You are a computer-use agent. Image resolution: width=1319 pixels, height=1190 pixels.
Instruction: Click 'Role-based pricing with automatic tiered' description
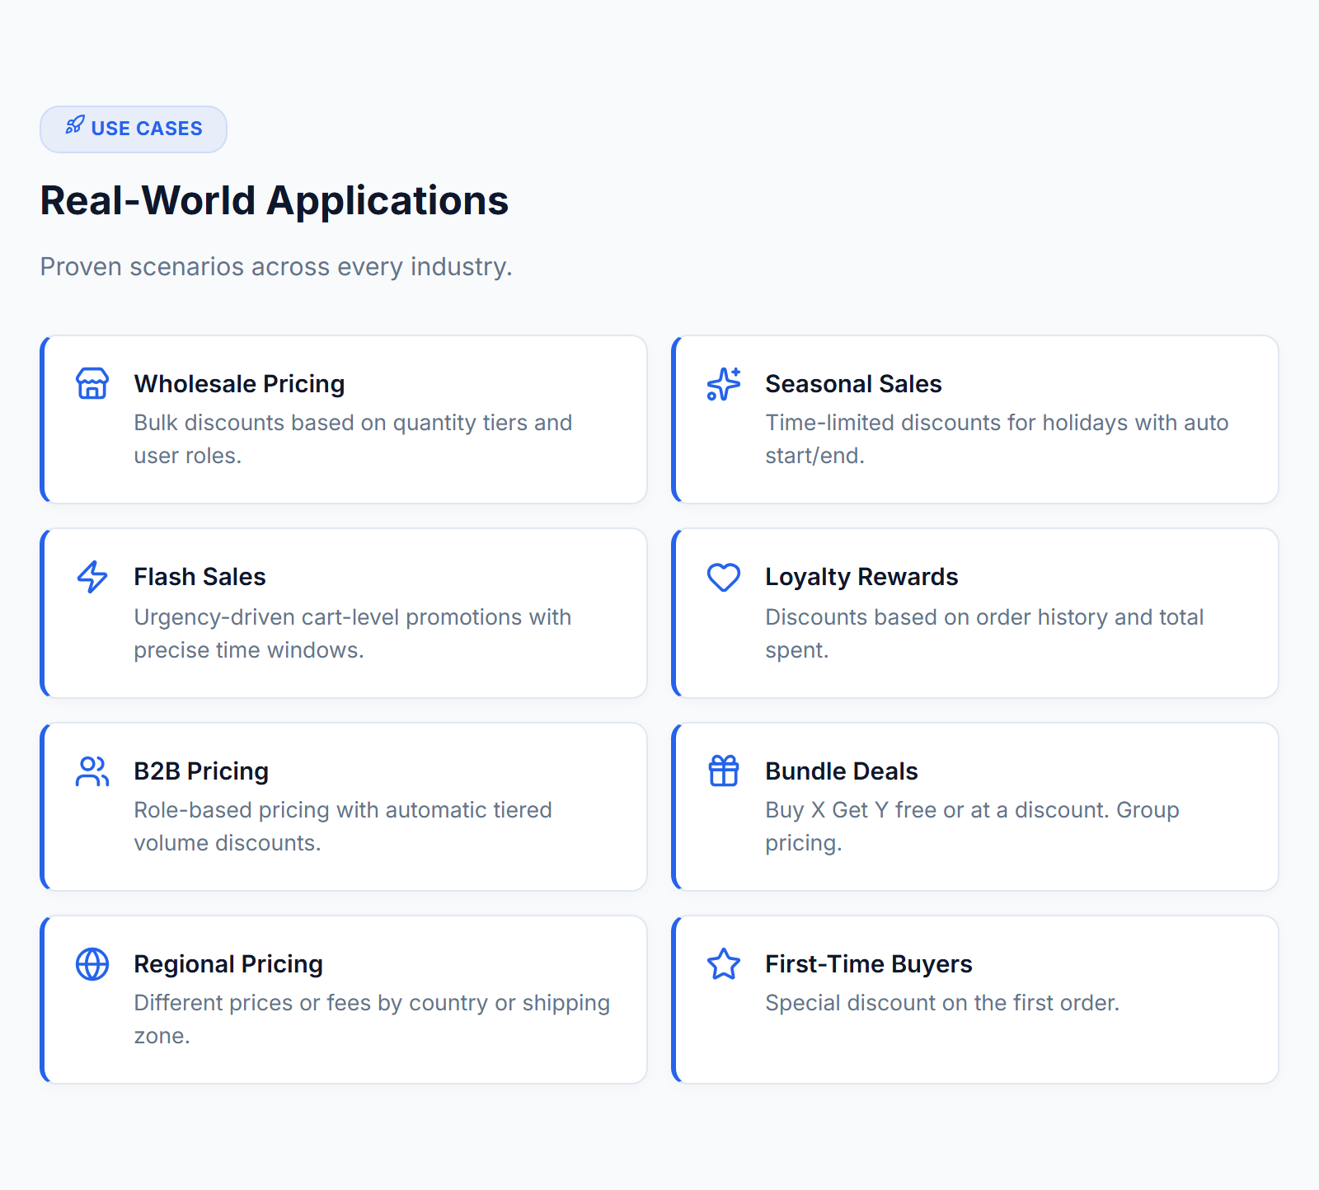click(x=343, y=827)
